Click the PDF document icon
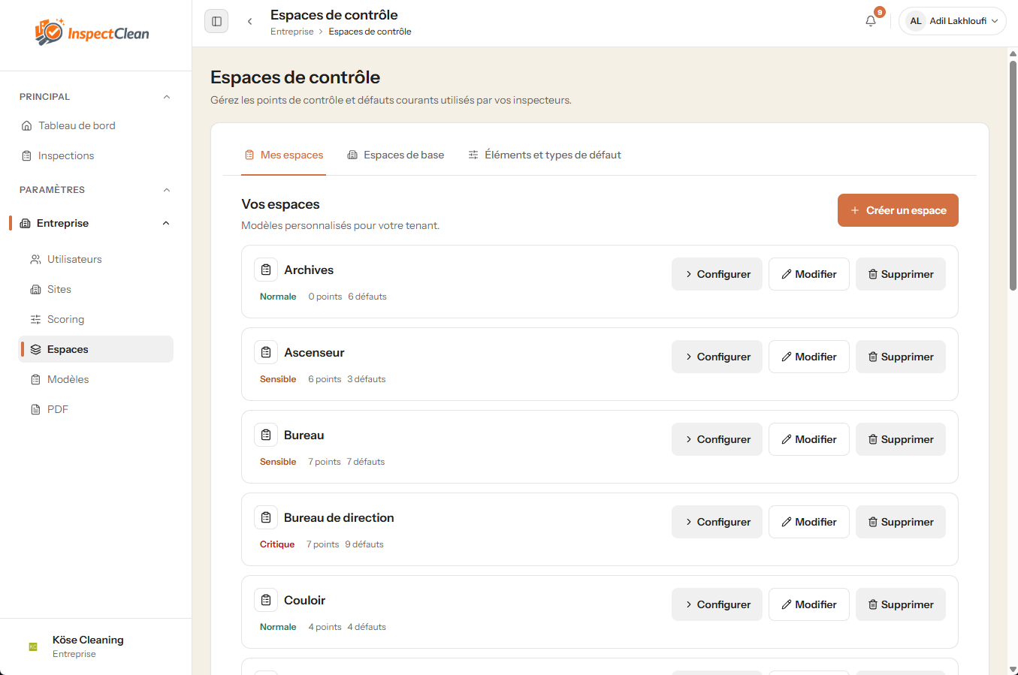 (x=35, y=409)
